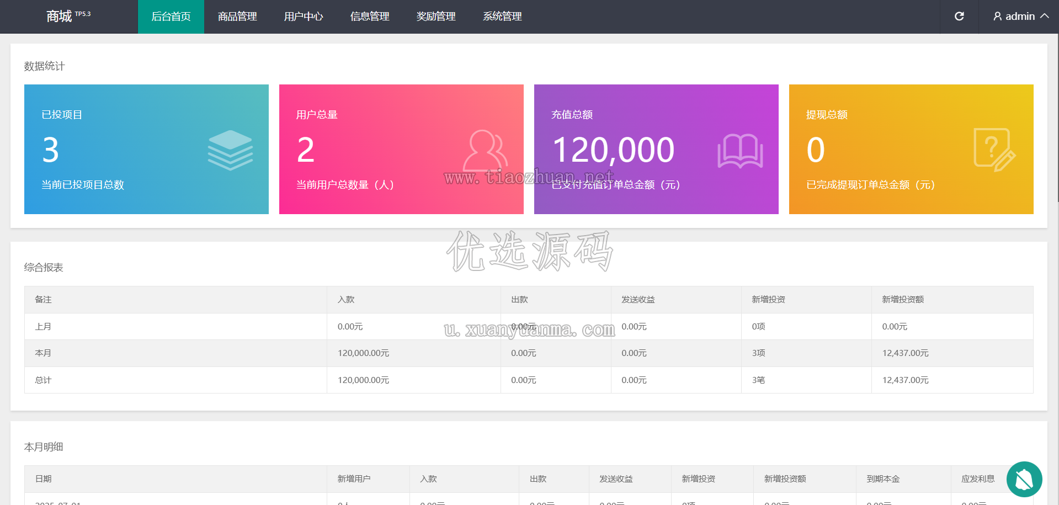Click the 本月明细 section heading
Screen dimensions: 1059x505
(44, 447)
